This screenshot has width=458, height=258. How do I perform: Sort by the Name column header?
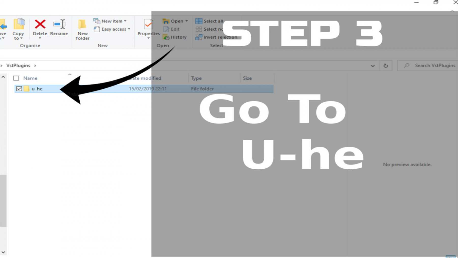30,78
